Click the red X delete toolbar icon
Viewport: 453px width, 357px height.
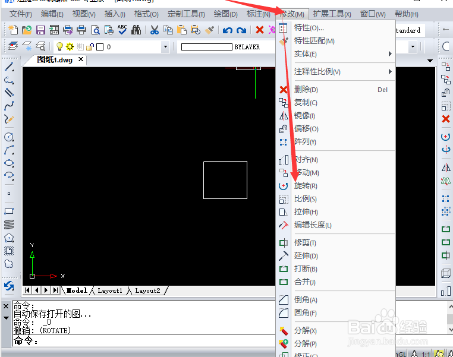tap(260, 30)
